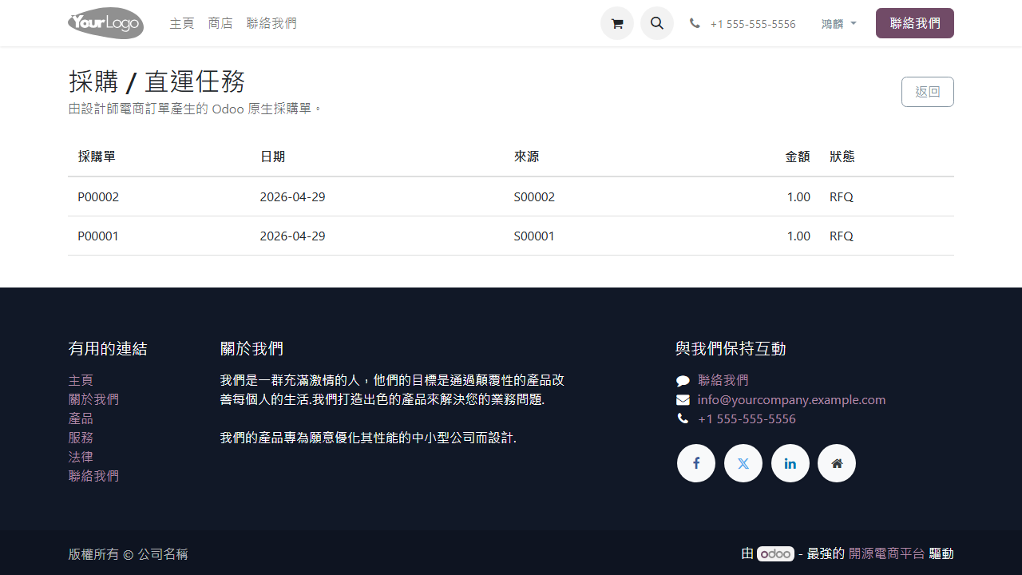1022x575 pixels.
Task: Click the 與我們保持互動 footer heading
Action: (731, 348)
